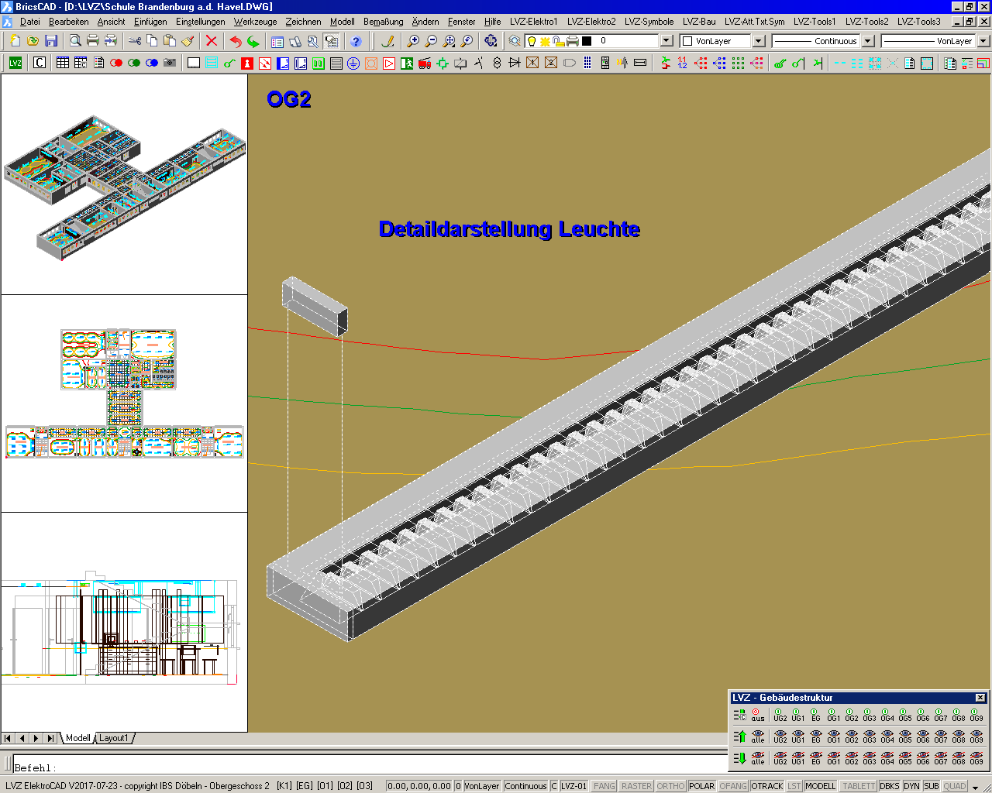This screenshot has width=992, height=793.
Task: Click the white VonLayer color swatch
Action: coord(687,41)
